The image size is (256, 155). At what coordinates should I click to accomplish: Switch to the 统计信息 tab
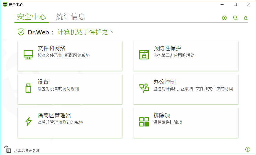click(71, 17)
